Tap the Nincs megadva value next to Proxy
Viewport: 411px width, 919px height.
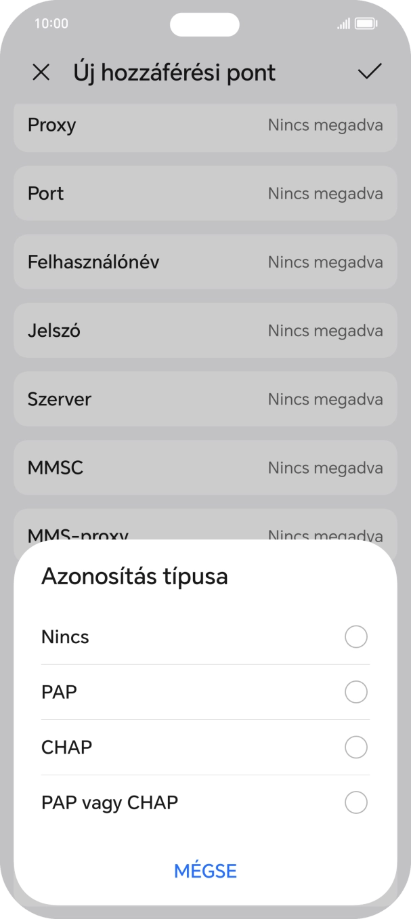coord(326,125)
